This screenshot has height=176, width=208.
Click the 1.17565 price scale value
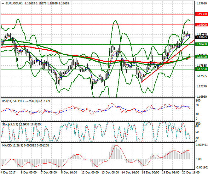click(201, 76)
